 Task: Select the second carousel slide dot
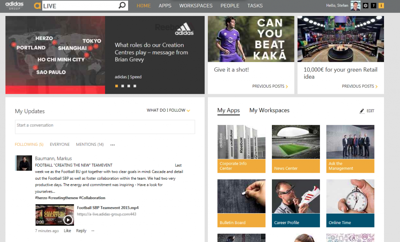coord(123,86)
